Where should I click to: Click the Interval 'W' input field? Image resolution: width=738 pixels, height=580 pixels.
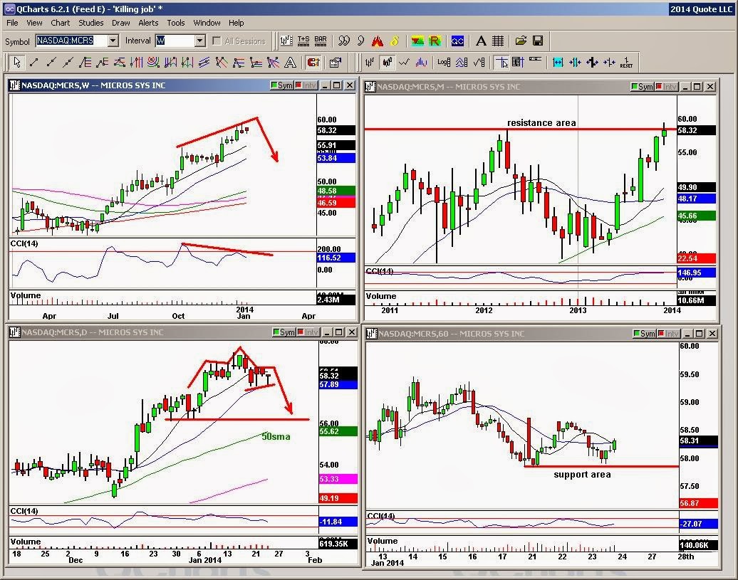(175, 41)
